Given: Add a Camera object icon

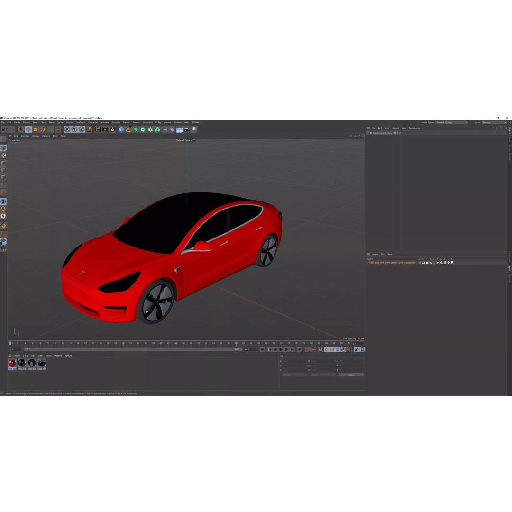Looking at the screenshot, I should (187, 129).
